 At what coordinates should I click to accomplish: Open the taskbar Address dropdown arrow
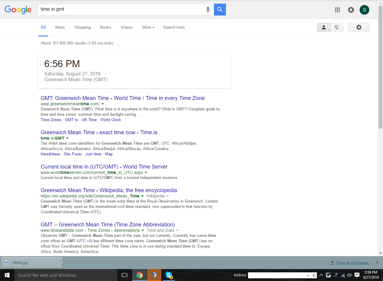308,275
